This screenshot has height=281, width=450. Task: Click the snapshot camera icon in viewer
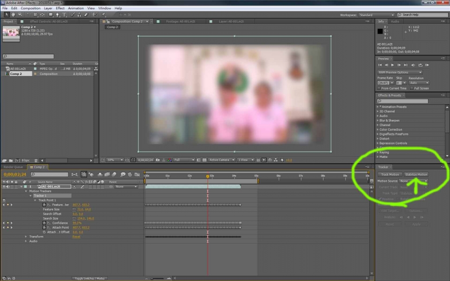[x=157, y=160]
